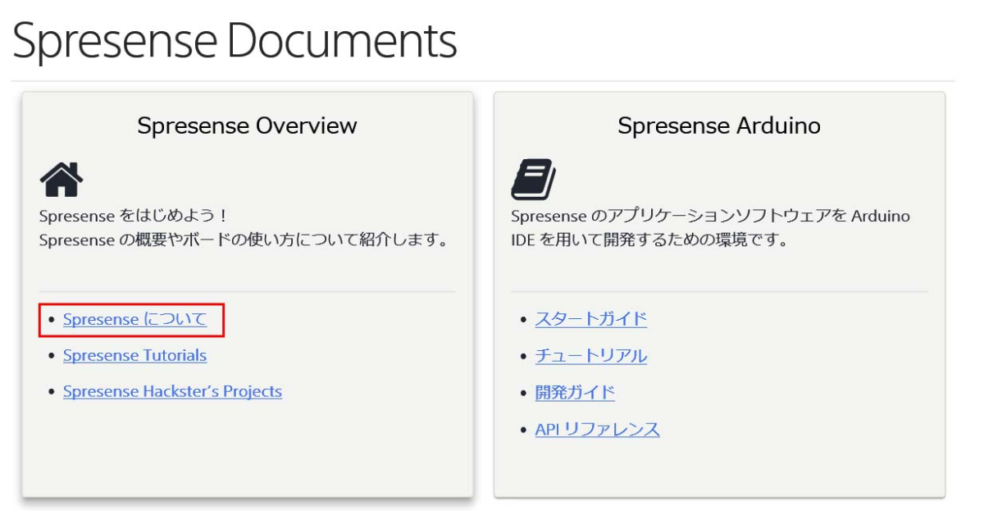This screenshot has height=511, width=984.
Task: Click the 'Spresense をはじめよう！' text line
Action: click(134, 216)
